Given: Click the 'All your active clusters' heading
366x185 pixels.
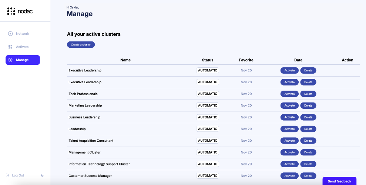Looking at the screenshot, I should [94, 34].
